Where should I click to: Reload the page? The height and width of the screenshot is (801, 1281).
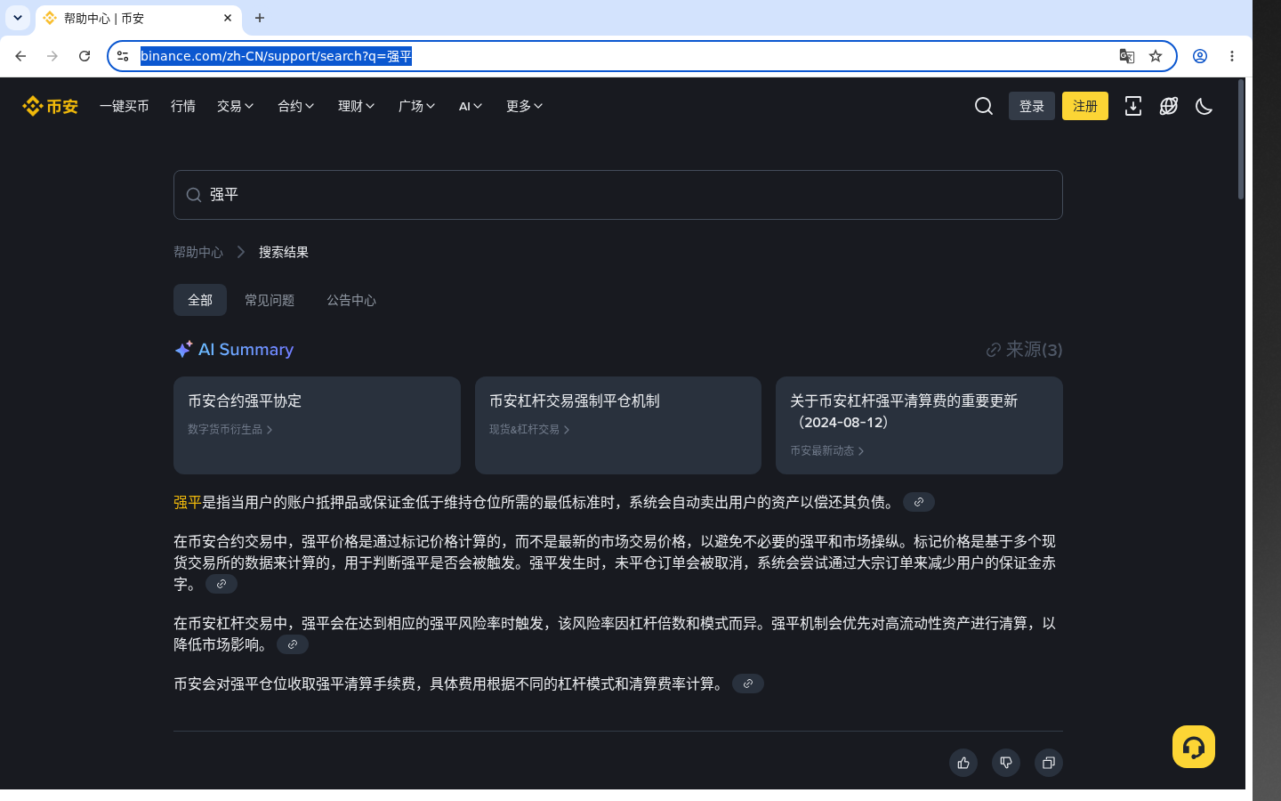pos(85,56)
